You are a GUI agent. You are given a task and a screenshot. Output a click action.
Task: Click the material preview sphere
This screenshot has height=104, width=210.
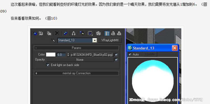click(153, 81)
